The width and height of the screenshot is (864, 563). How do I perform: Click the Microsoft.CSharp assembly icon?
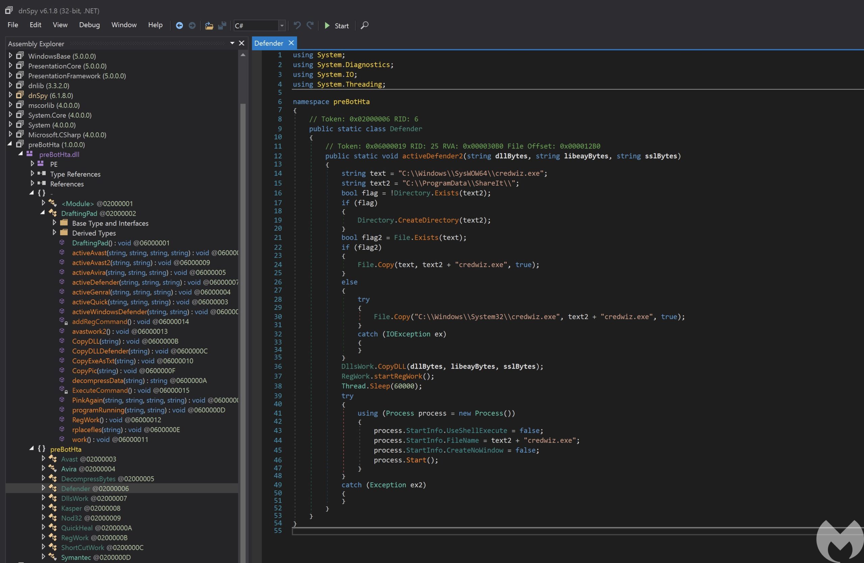click(20, 134)
